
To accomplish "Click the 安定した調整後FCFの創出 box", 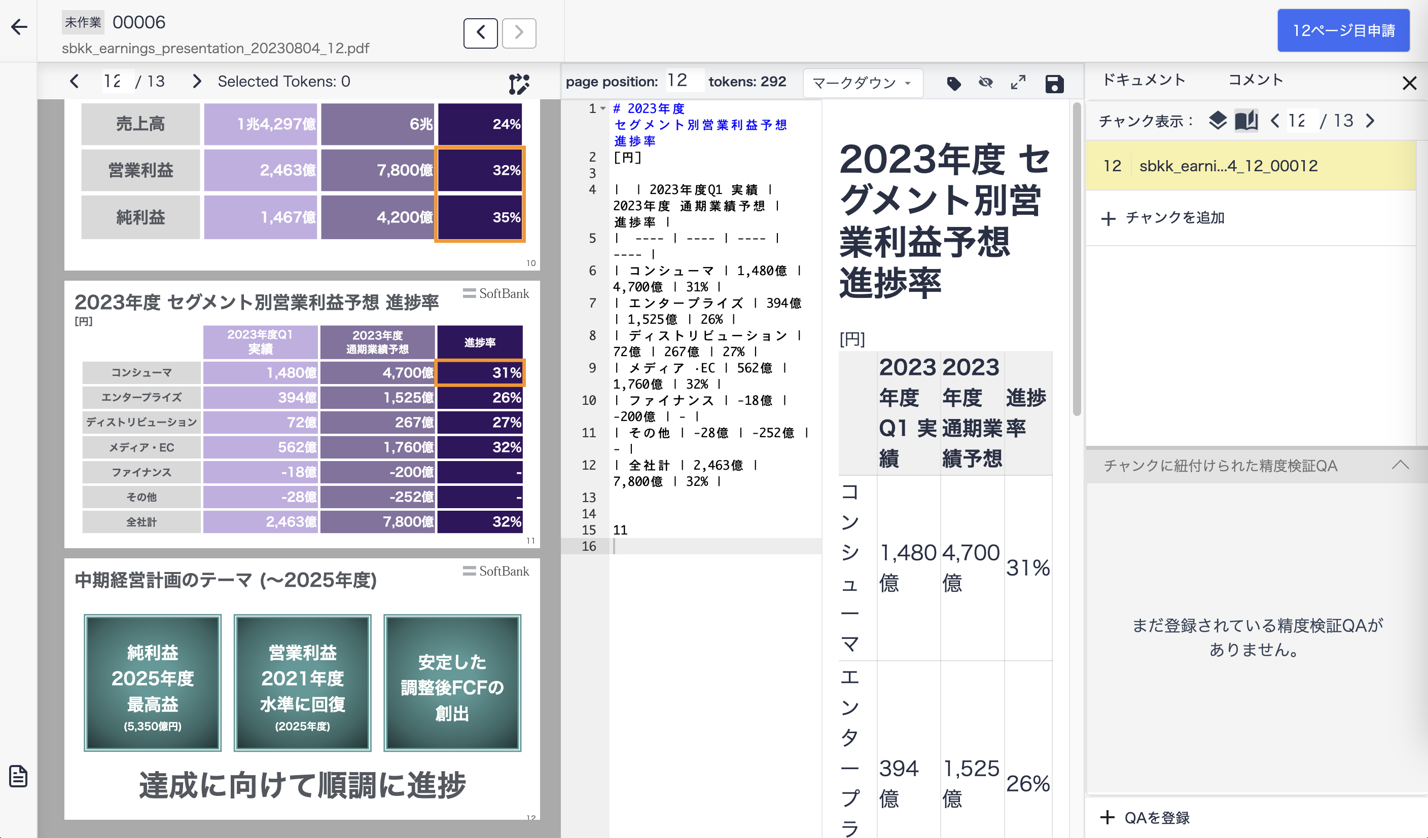I will 452,683.
